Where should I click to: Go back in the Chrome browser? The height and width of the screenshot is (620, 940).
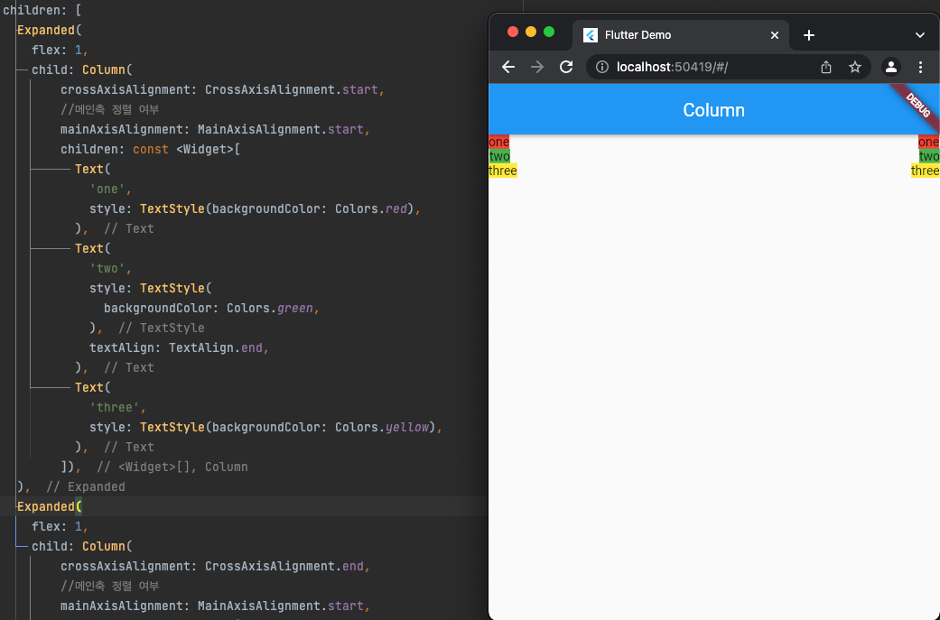508,67
